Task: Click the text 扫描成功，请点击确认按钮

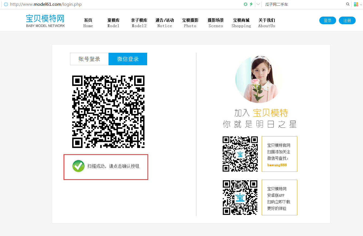Action: (x=113, y=166)
